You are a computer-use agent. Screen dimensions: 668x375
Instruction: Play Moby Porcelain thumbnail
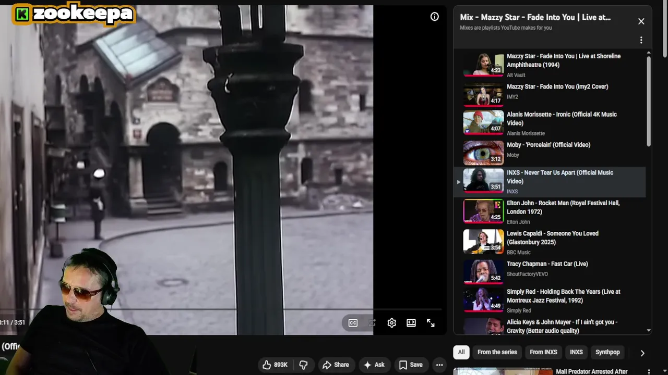point(483,153)
